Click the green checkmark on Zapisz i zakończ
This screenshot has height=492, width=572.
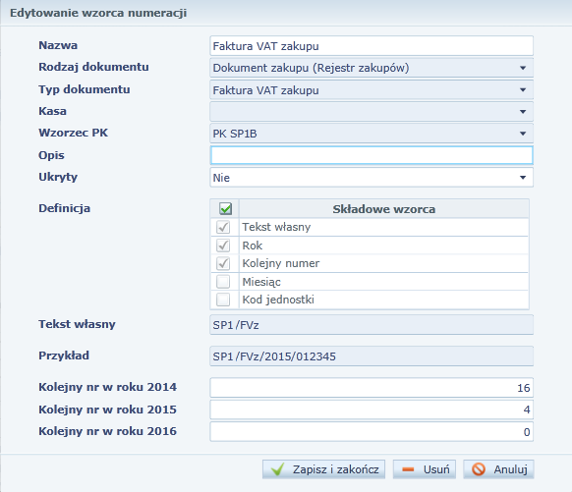(277, 469)
